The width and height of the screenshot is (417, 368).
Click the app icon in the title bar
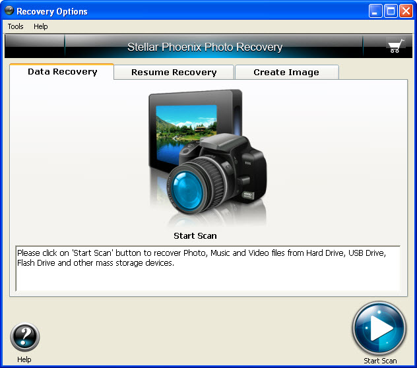[x=9, y=11]
